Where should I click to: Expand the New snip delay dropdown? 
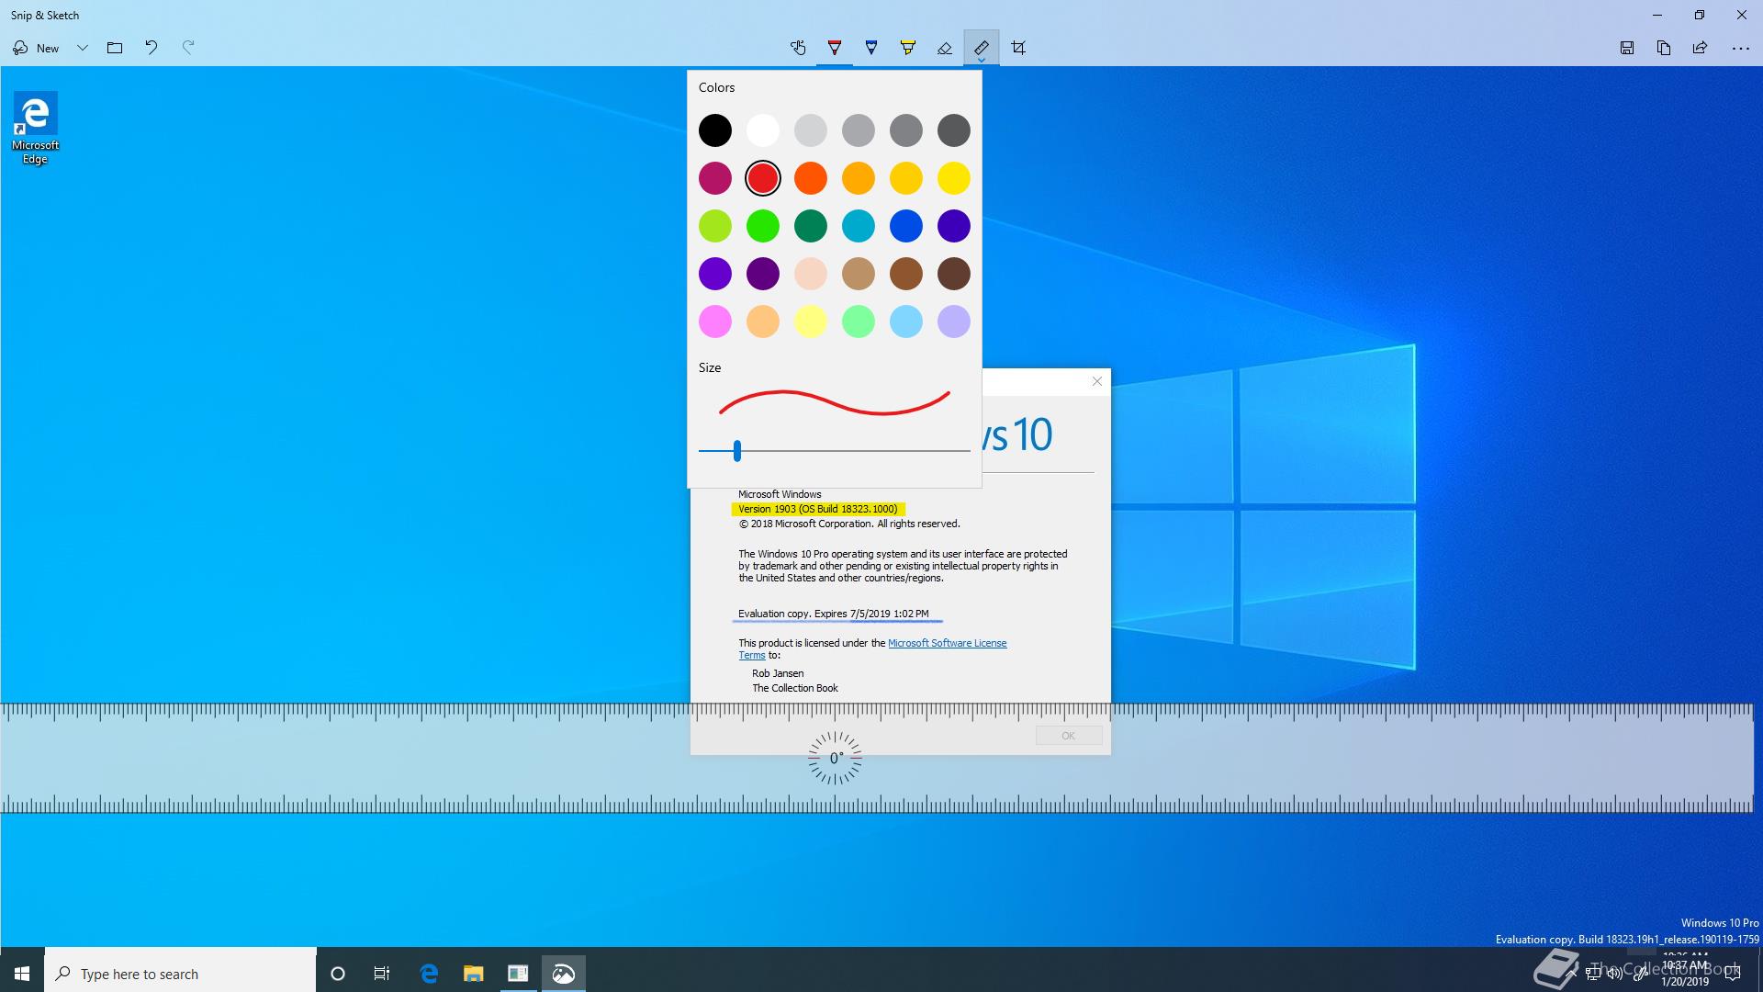(x=83, y=48)
